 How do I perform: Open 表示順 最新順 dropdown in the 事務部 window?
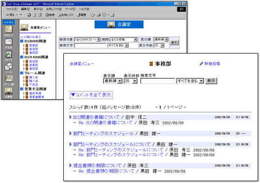pos(113,81)
